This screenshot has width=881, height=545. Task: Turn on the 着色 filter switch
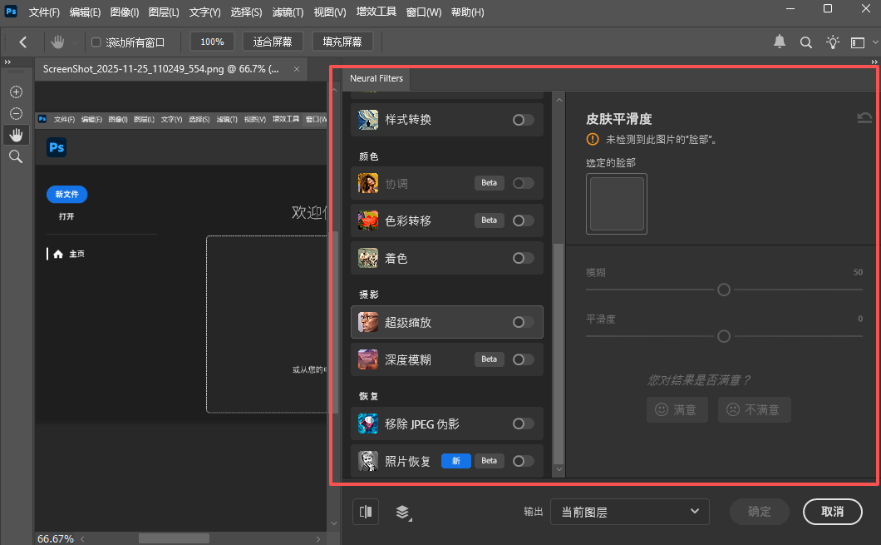coord(523,259)
